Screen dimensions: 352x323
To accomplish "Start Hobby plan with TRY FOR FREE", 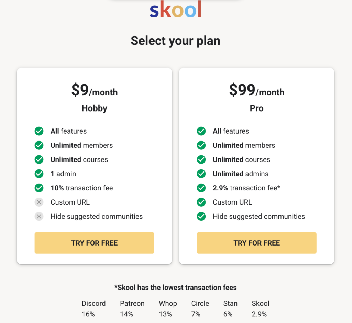I will click(x=94, y=243).
